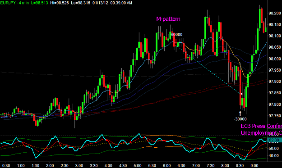
Task: Click the 98.150 price axis label
Action: point(275,25)
